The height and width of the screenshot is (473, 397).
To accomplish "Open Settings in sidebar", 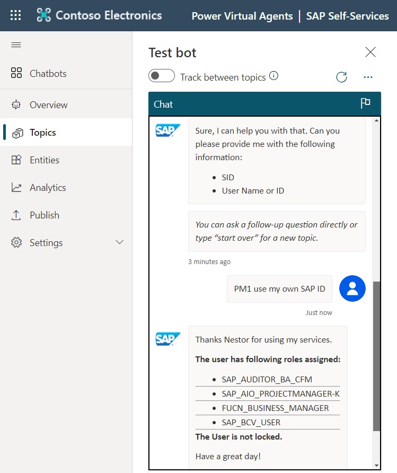I will [x=66, y=242].
